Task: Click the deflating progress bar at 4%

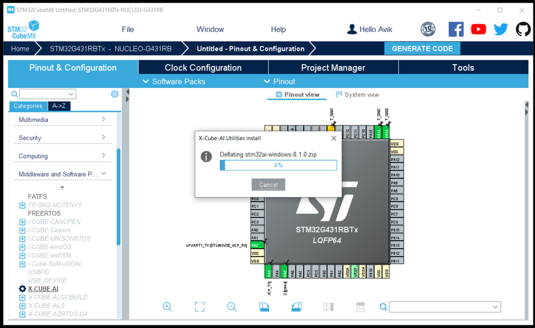Action: pyautogui.click(x=278, y=165)
